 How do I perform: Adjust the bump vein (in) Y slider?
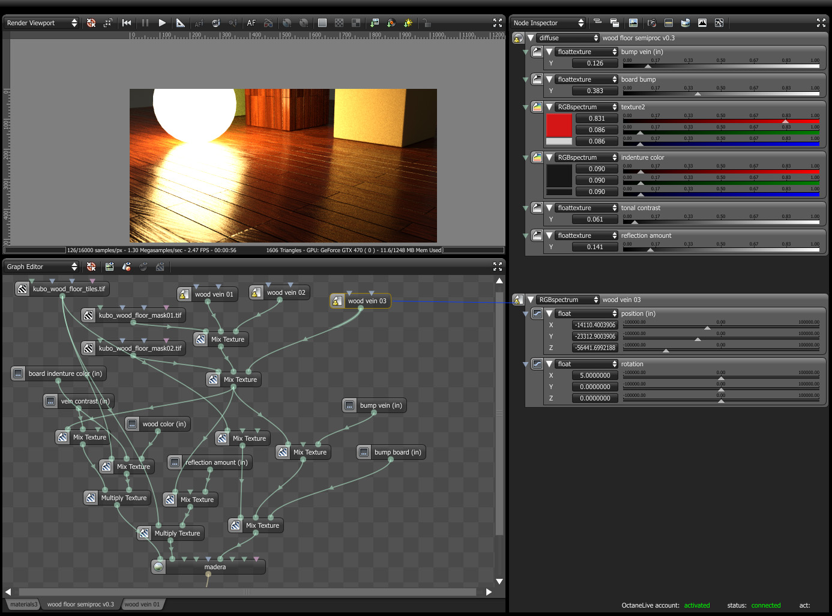coord(721,65)
